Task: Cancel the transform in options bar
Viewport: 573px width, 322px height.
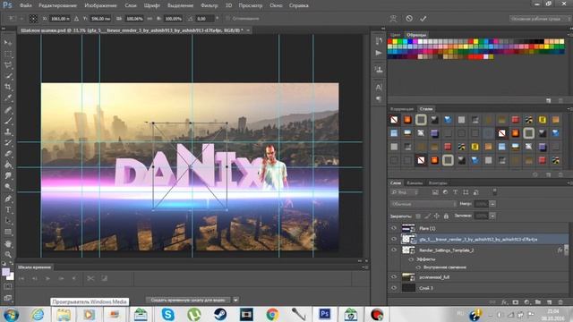Action: (x=409, y=18)
